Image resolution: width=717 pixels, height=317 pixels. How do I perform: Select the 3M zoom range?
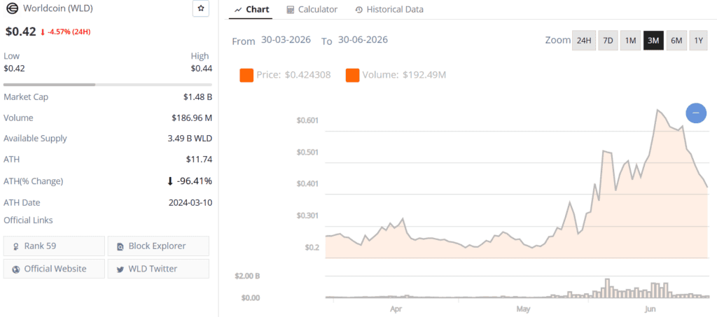(x=653, y=41)
